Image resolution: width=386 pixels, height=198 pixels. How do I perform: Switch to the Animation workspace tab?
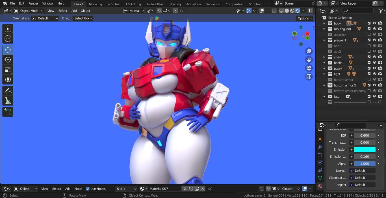(x=194, y=4)
